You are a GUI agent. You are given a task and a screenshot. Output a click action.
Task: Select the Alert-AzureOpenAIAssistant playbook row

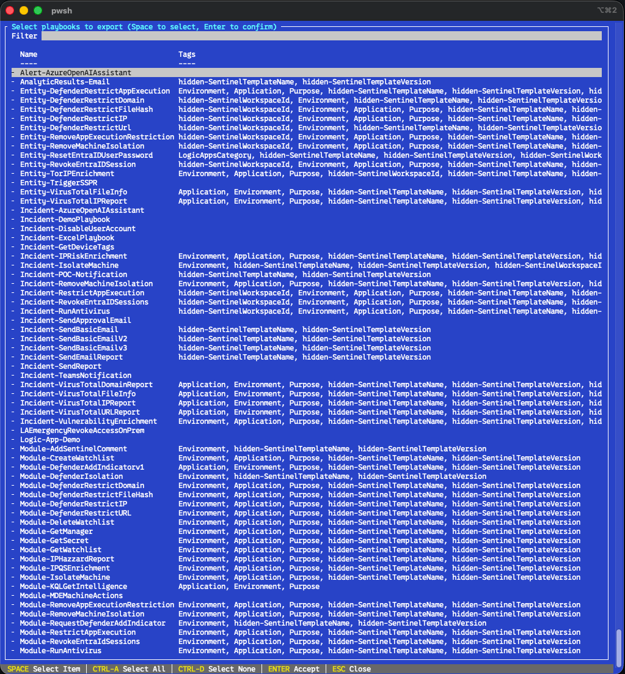76,73
